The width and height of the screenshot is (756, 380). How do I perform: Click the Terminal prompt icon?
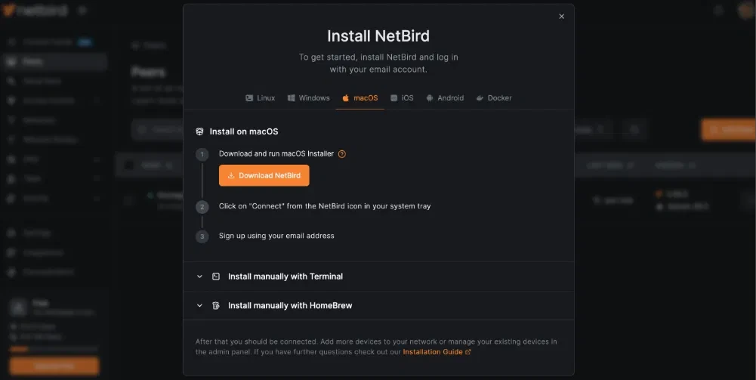(x=216, y=277)
